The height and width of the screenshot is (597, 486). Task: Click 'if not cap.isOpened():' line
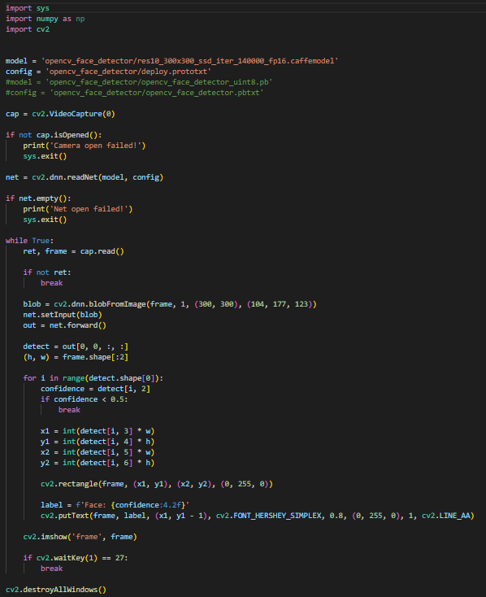(54, 135)
